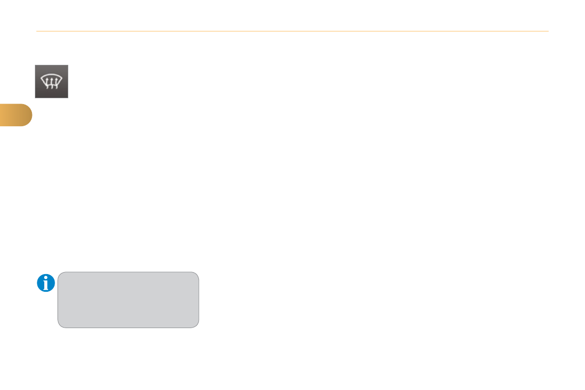Click the blue information icon

(46, 283)
